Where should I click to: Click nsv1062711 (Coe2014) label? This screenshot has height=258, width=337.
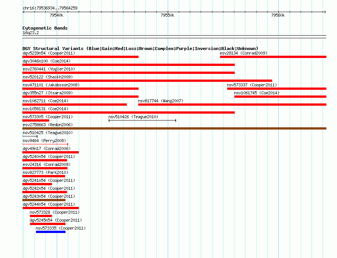pyautogui.click(x=45, y=101)
